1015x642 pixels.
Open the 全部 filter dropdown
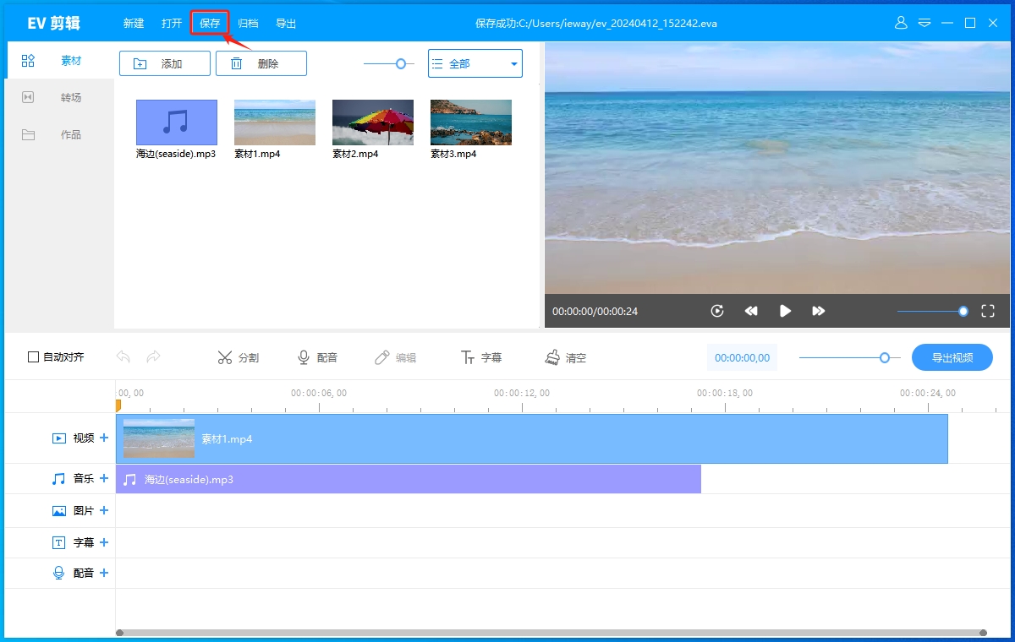(x=475, y=63)
